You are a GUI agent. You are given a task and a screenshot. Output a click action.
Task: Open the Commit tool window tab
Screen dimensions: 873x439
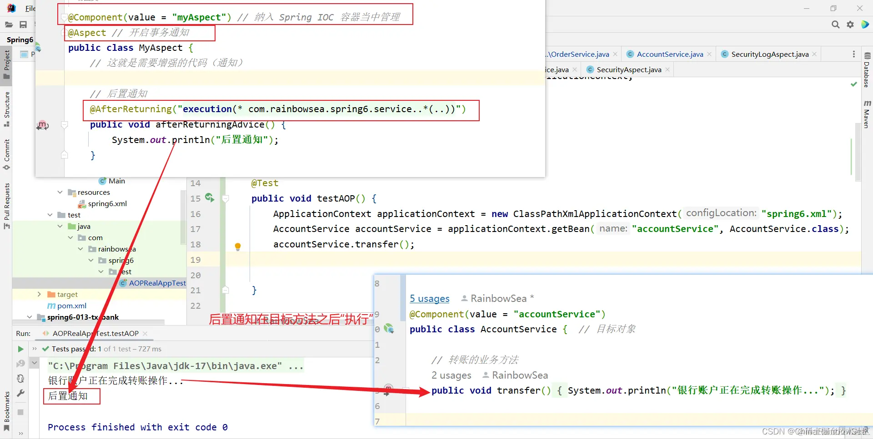click(6, 154)
